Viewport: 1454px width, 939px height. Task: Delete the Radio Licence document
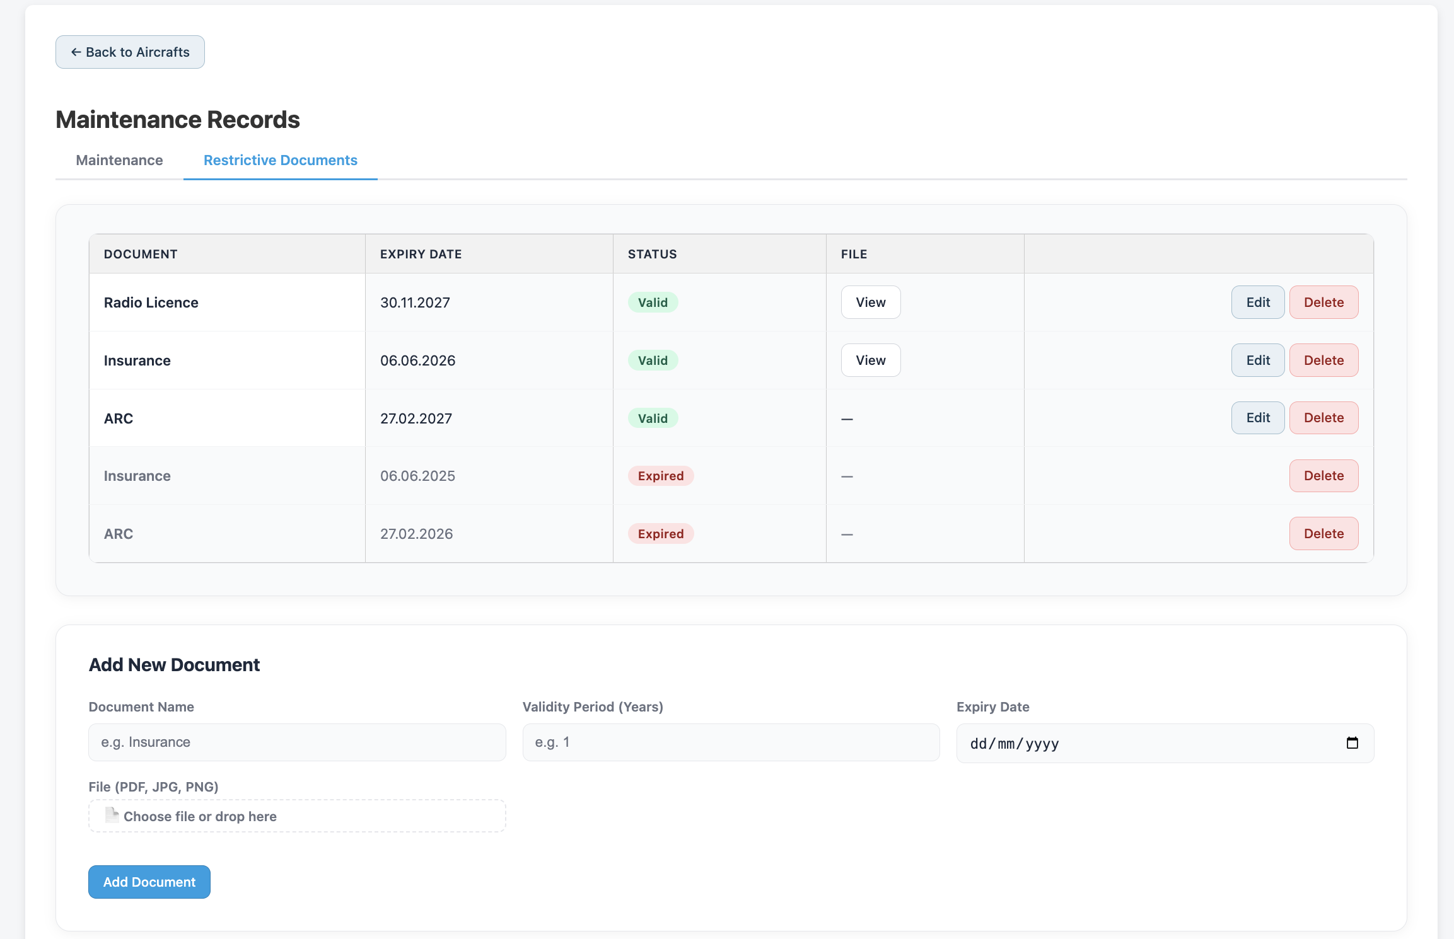coord(1323,302)
